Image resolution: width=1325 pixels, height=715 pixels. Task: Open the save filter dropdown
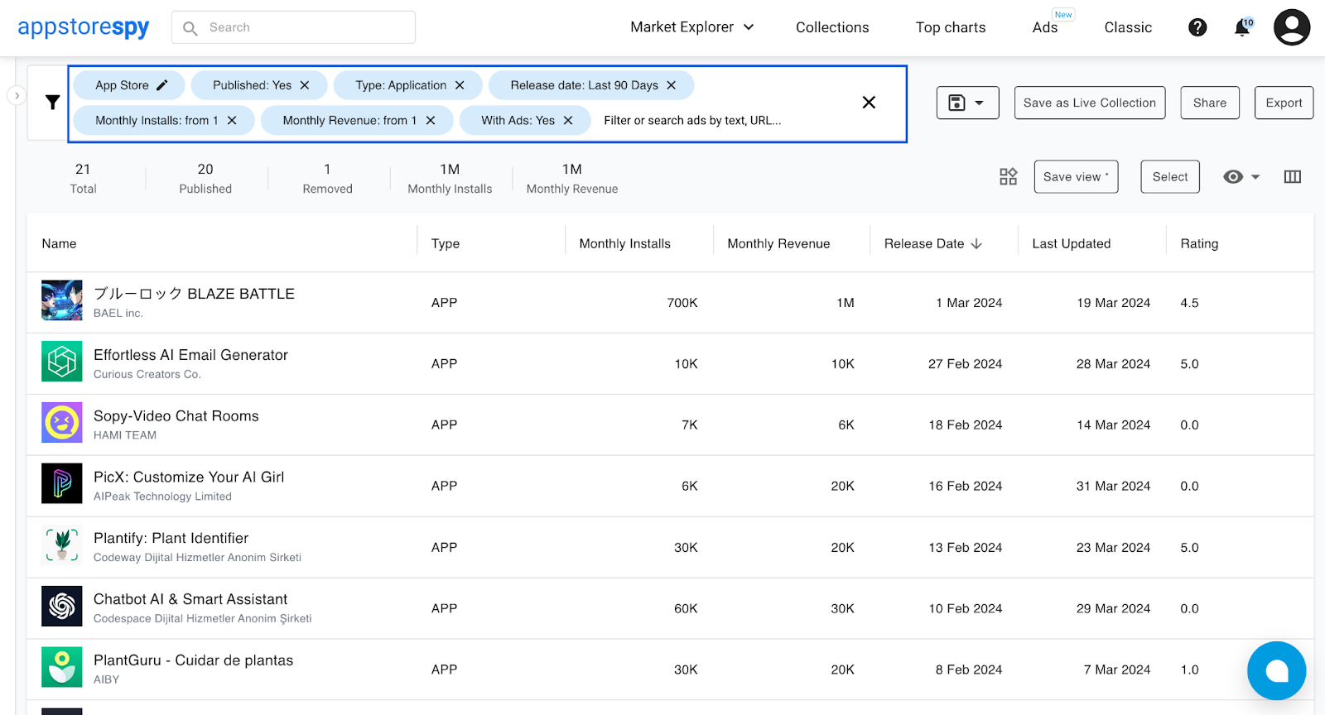pos(967,103)
